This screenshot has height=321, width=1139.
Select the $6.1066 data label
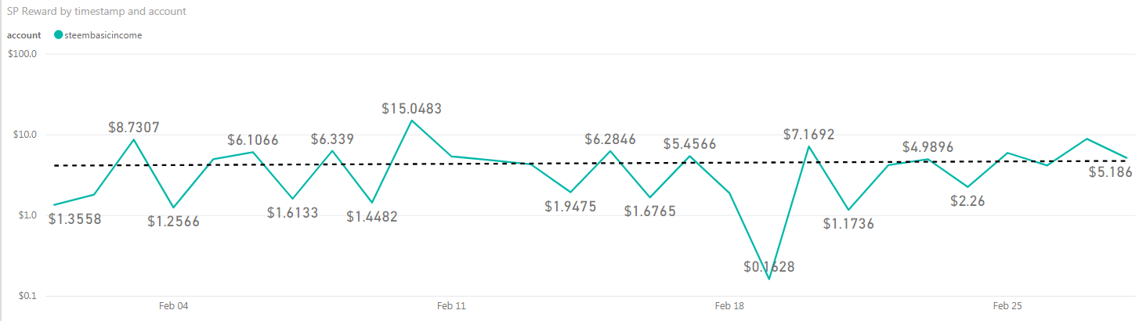click(253, 139)
